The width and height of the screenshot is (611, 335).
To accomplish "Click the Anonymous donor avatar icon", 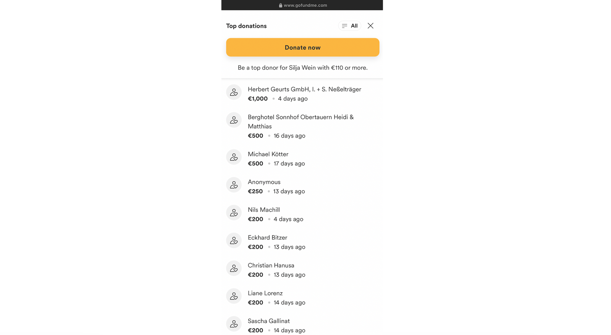I will (x=234, y=185).
